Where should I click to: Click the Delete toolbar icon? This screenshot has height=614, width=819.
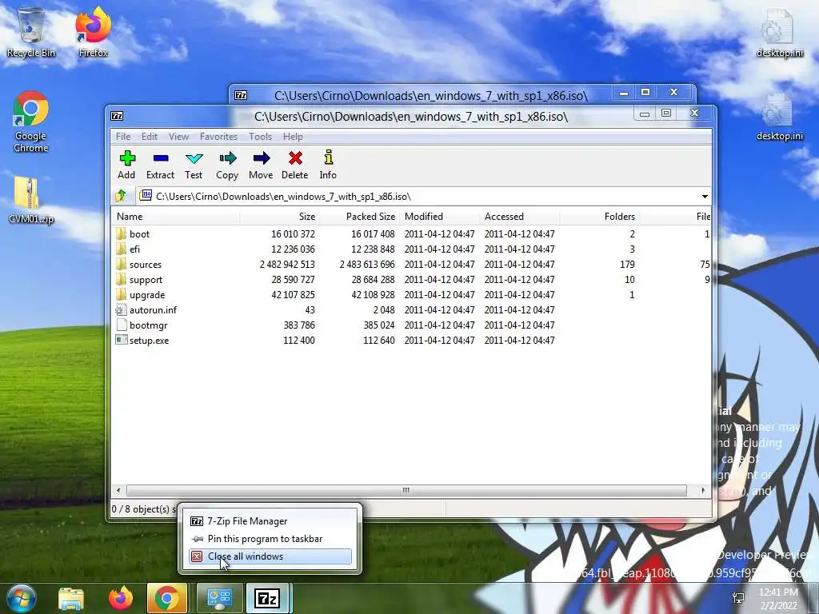(295, 158)
